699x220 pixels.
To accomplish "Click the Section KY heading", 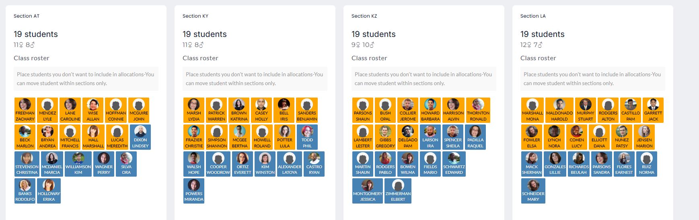I will pyautogui.click(x=195, y=16).
